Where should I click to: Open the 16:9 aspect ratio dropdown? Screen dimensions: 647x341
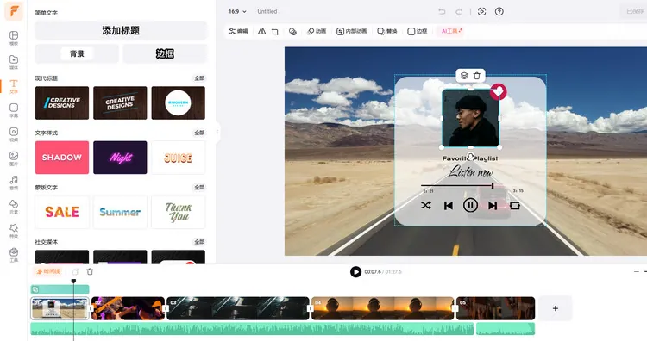[x=237, y=11]
